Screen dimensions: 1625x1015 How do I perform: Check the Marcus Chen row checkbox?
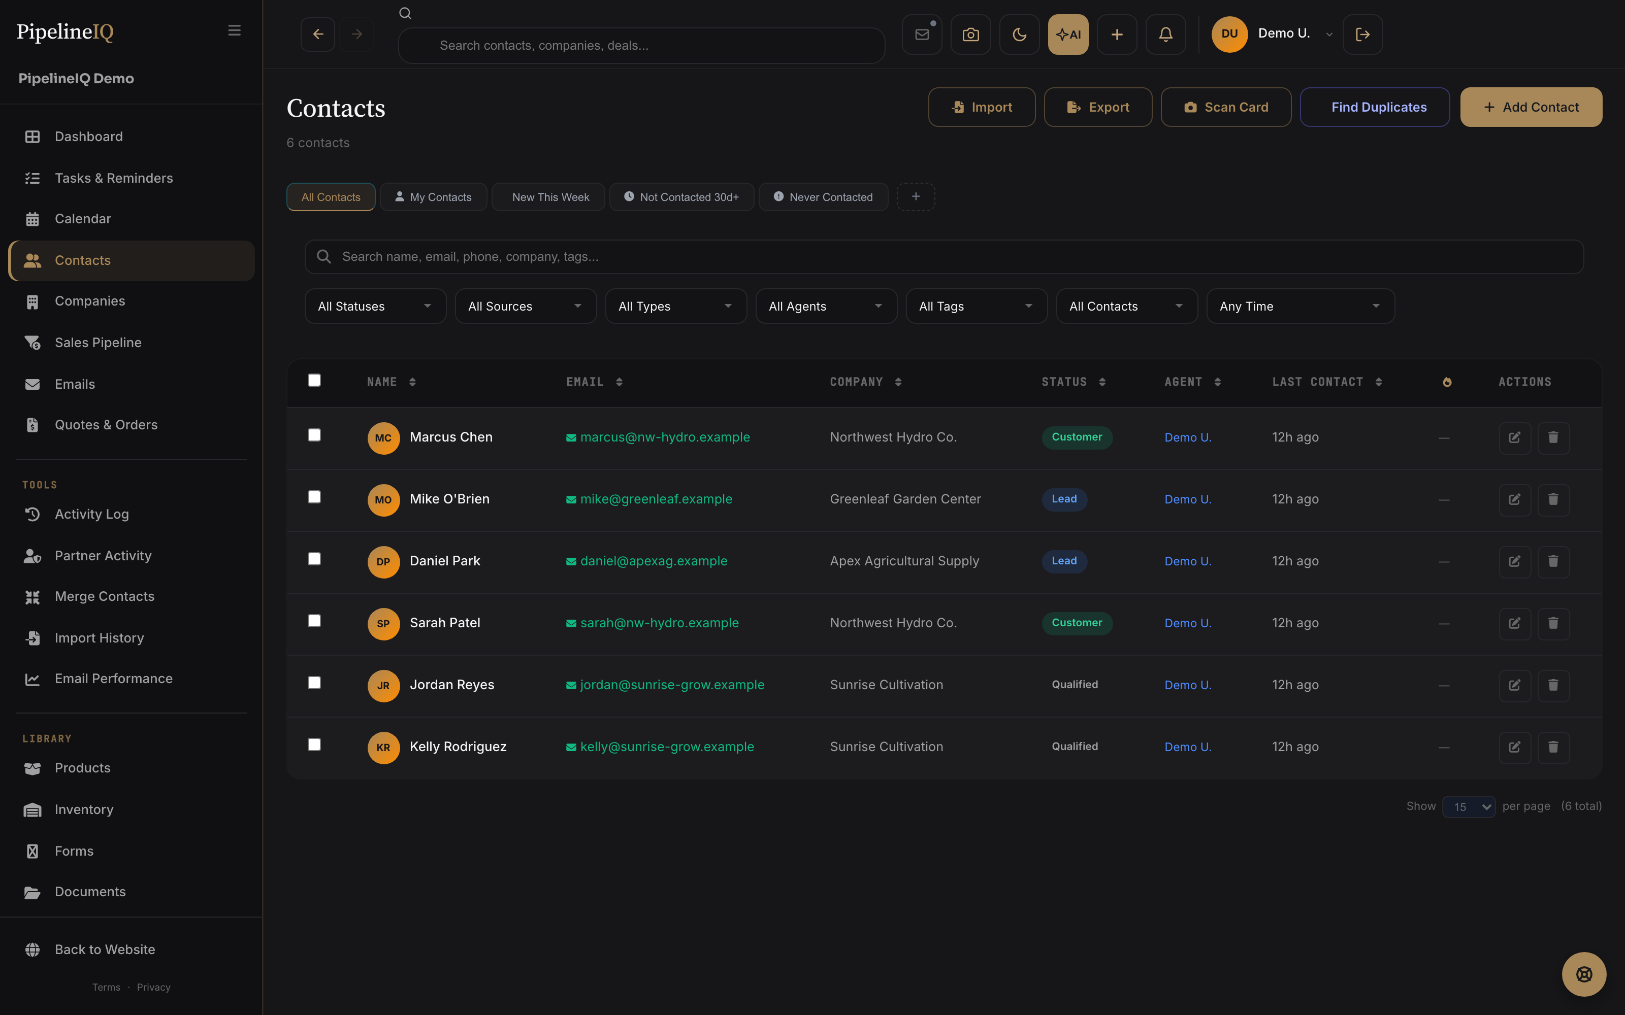(314, 435)
